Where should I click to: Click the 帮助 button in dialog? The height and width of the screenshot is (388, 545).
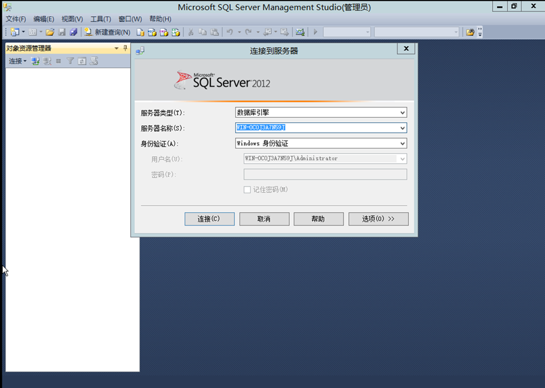319,219
